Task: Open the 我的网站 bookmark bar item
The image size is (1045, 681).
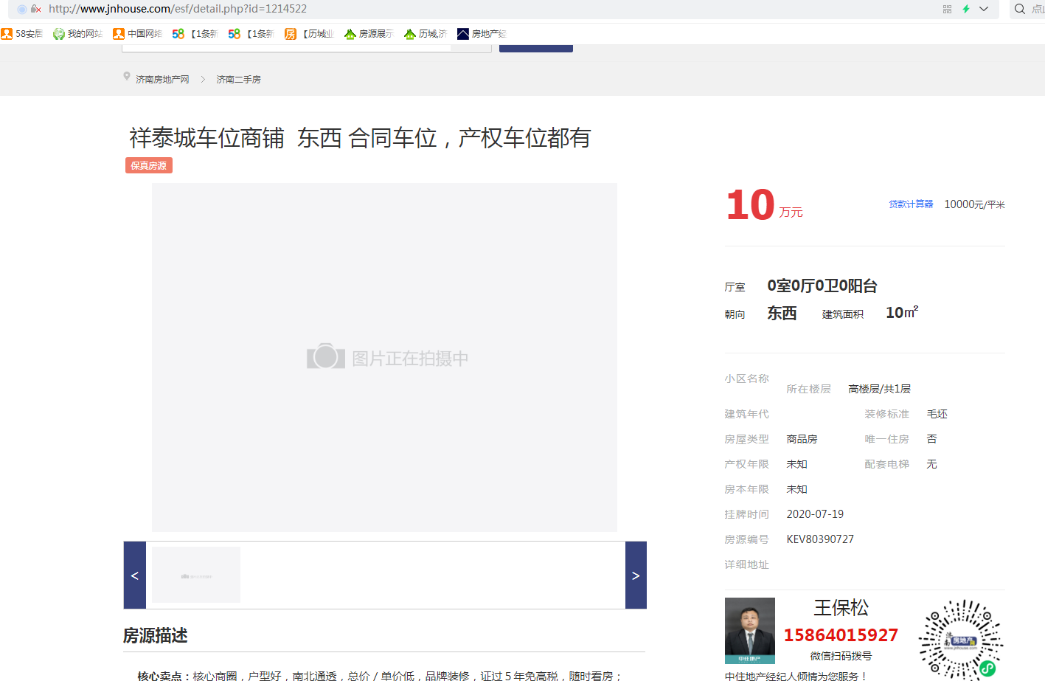Action: point(77,33)
